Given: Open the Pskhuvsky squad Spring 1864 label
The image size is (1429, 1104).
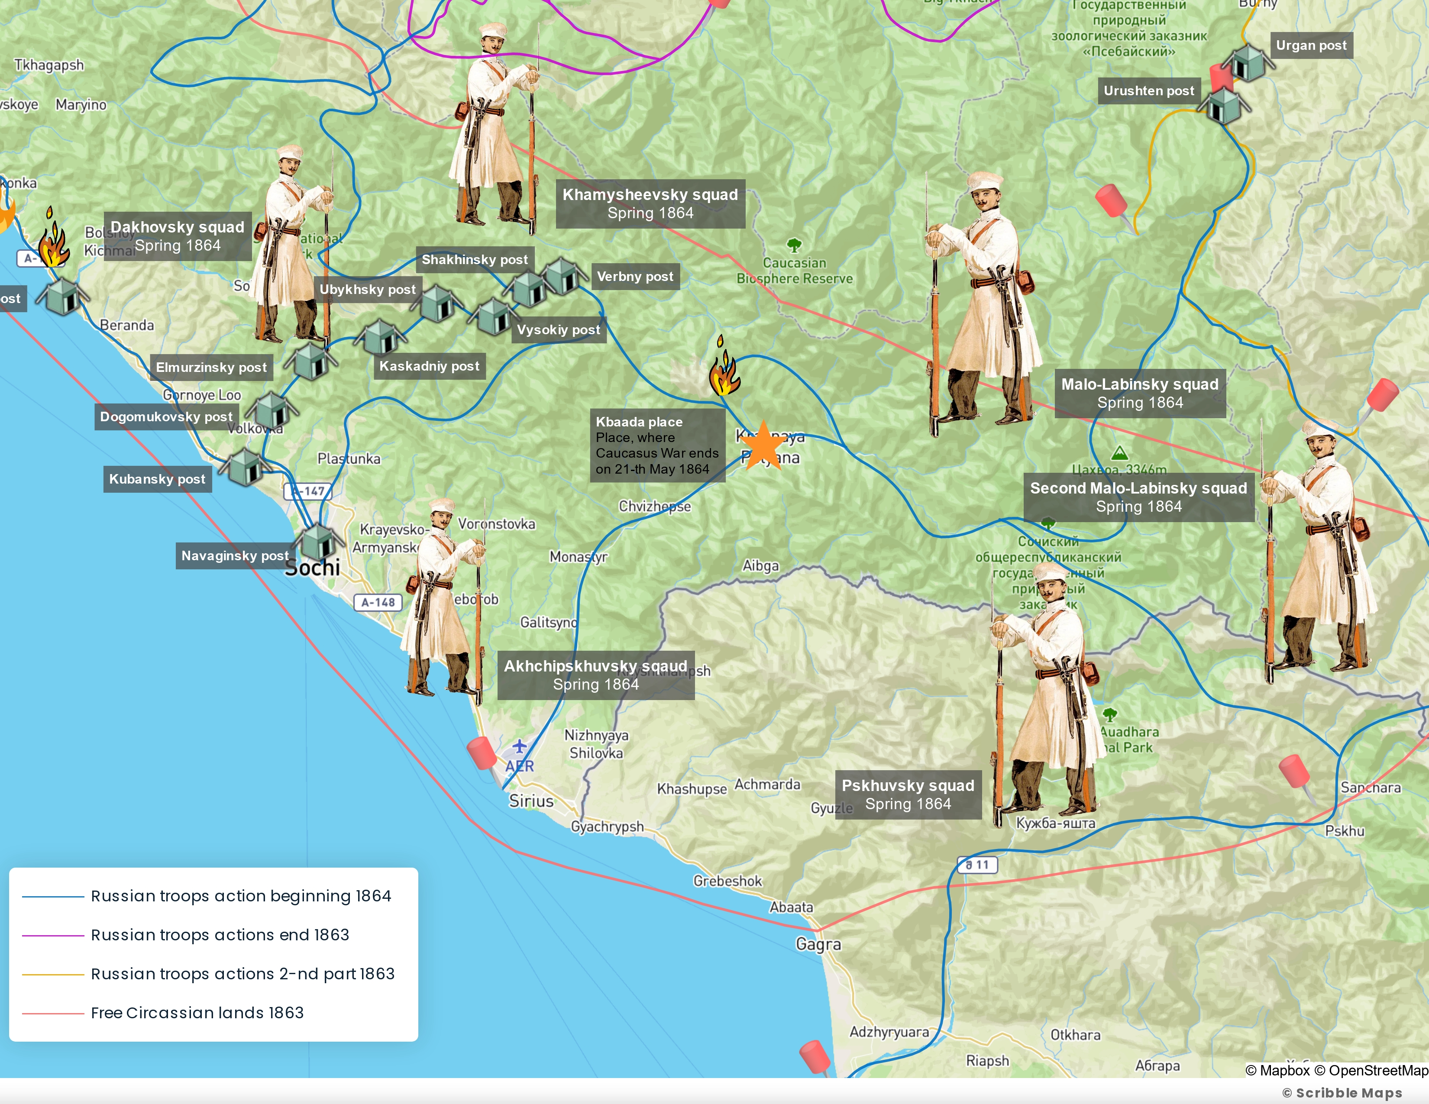Looking at the screenshot, I should 908,794.
